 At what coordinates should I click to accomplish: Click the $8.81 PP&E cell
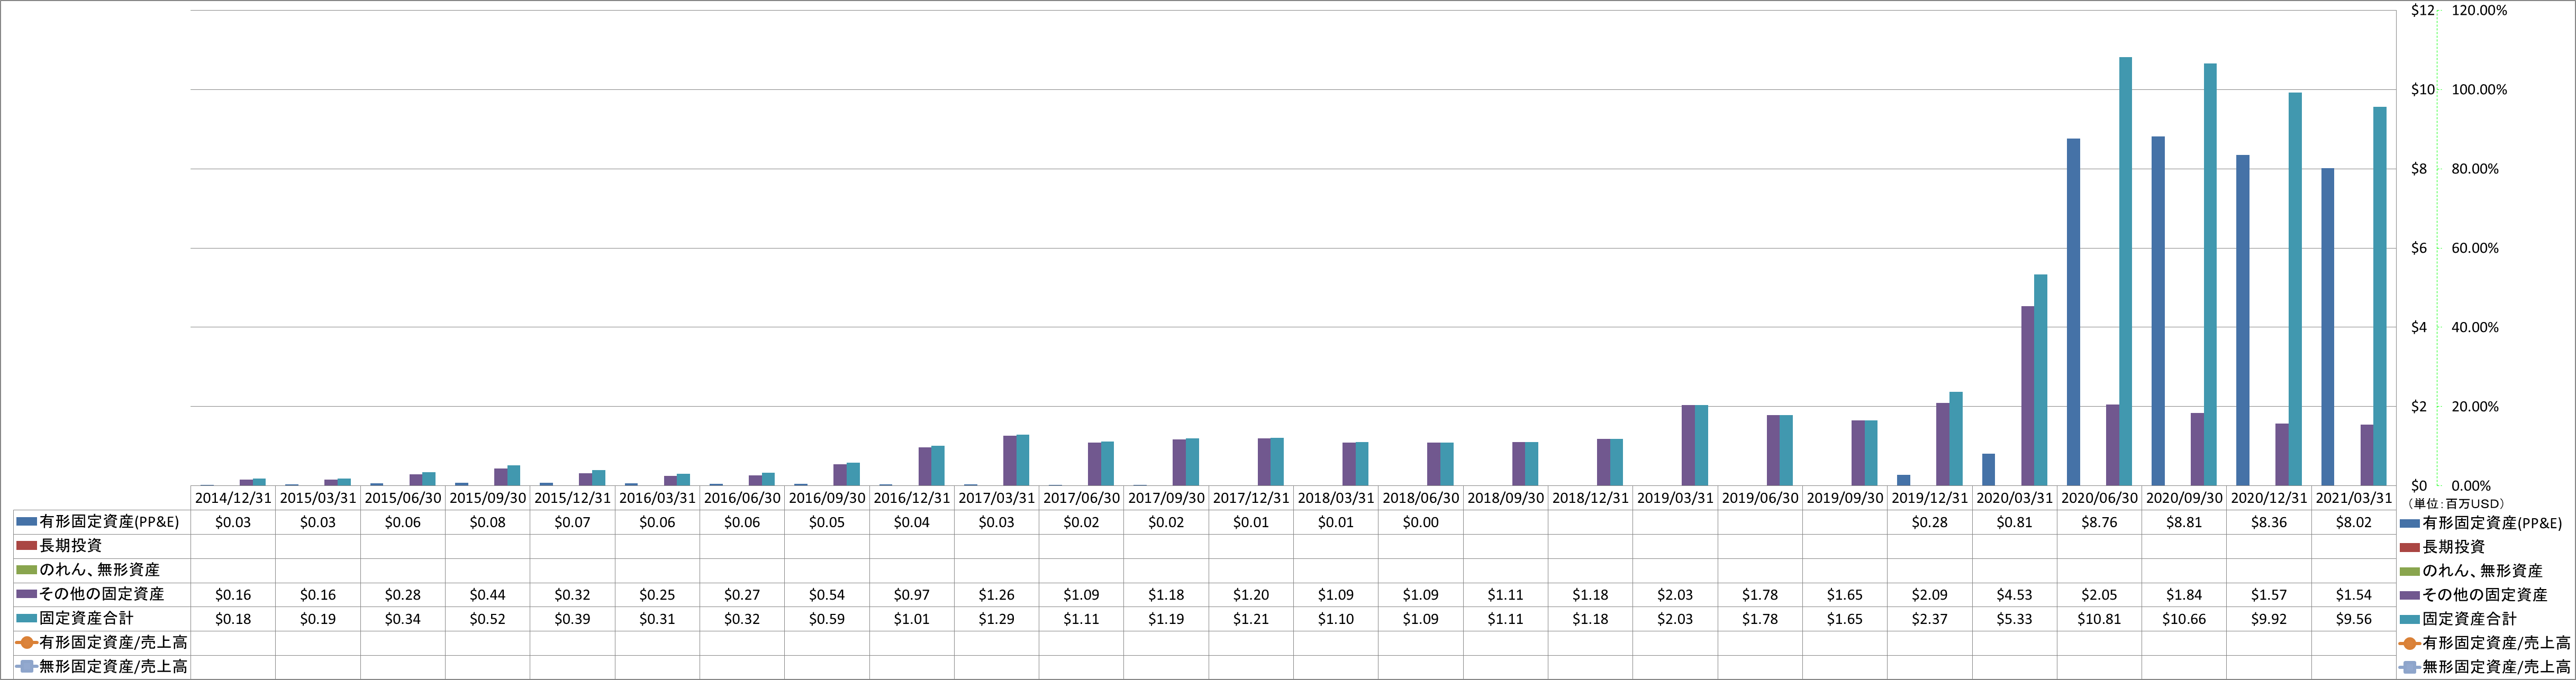2184,522
